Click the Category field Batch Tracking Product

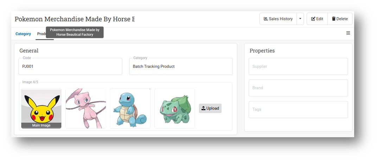(x=181, y=66)
